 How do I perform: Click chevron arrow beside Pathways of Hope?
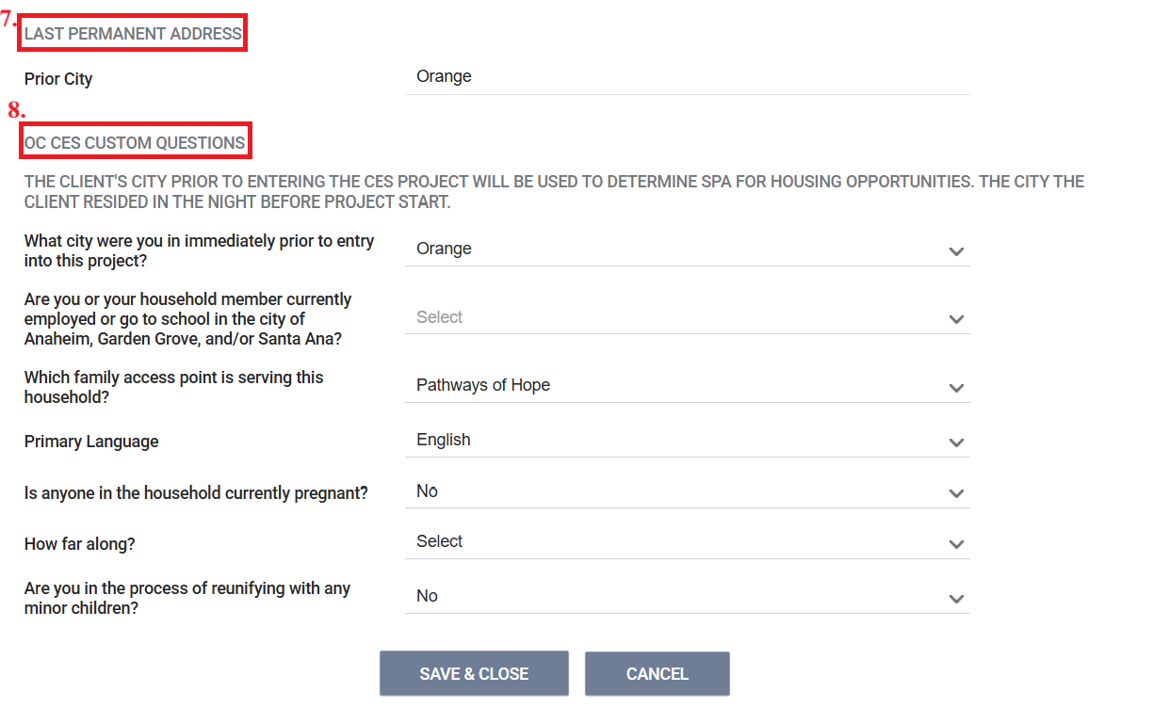point(956,388)
